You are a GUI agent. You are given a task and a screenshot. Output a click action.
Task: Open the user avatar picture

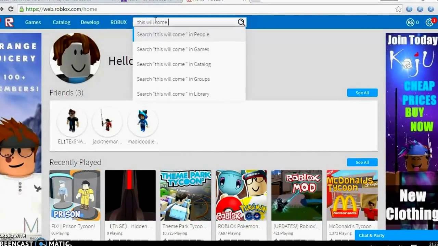(75, 58)
